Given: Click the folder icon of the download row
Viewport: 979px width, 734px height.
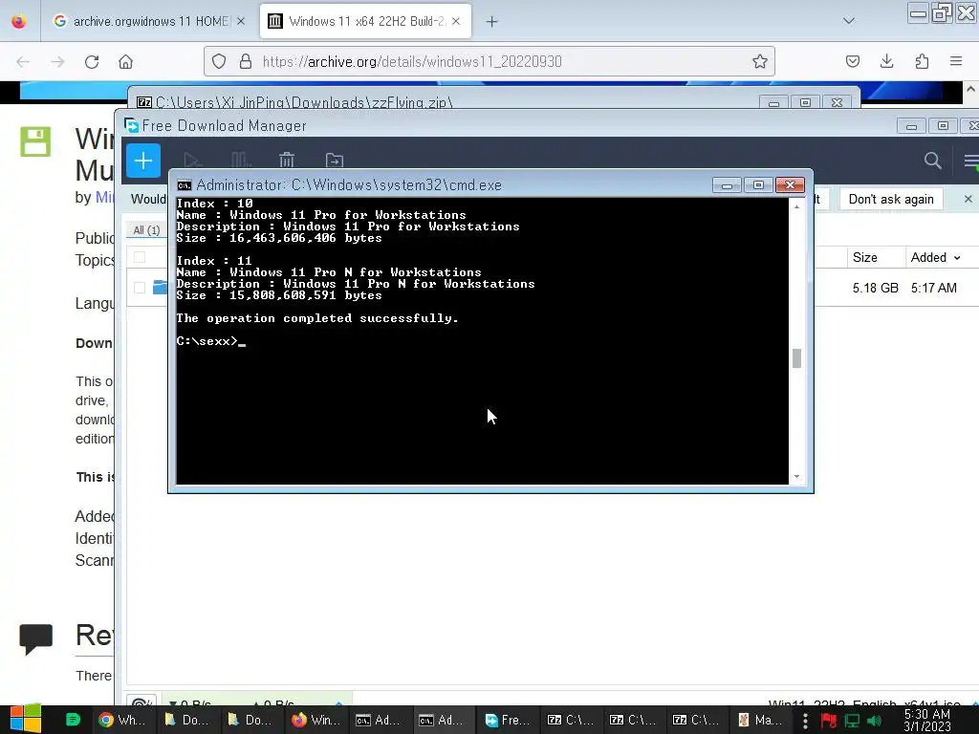Looking at the screenshot, I should (161, 287).
